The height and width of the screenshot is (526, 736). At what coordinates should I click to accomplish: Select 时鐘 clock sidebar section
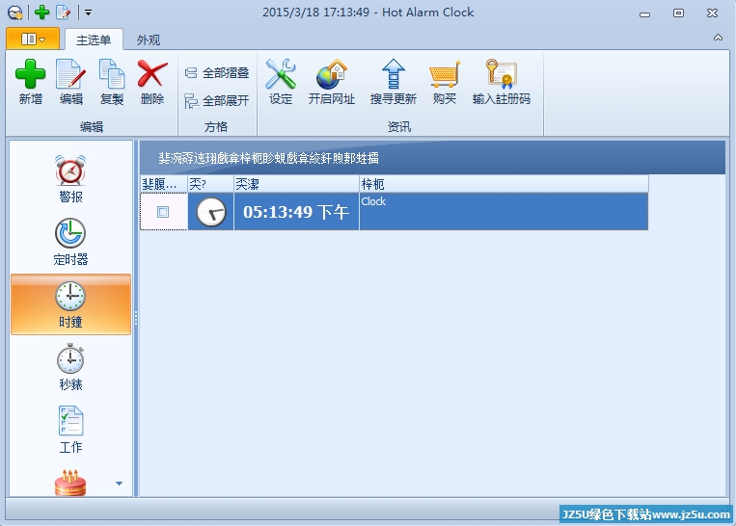point(70,304)
